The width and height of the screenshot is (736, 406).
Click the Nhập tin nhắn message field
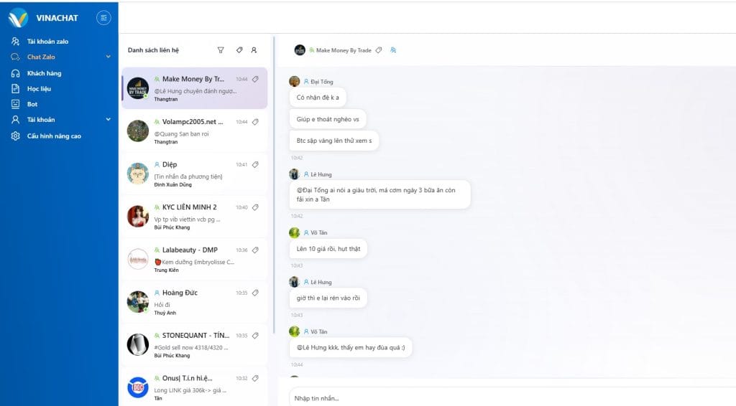(x=503, y=397)
